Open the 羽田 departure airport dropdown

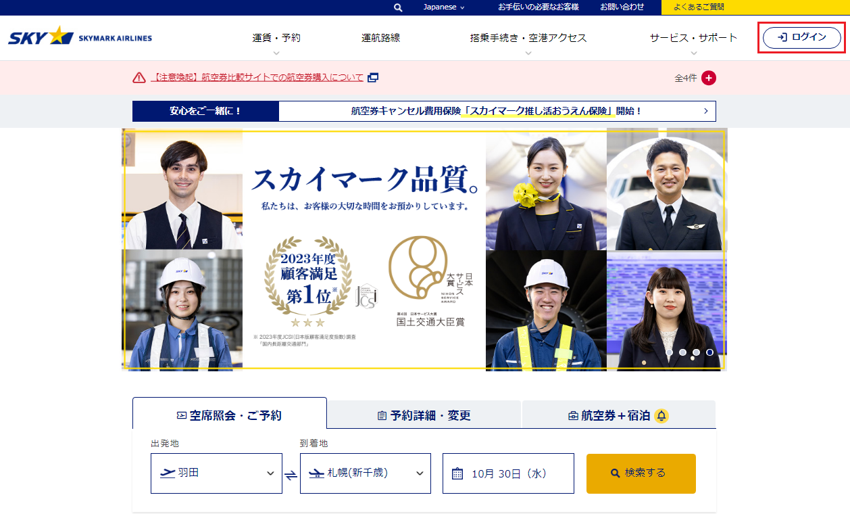216,473
